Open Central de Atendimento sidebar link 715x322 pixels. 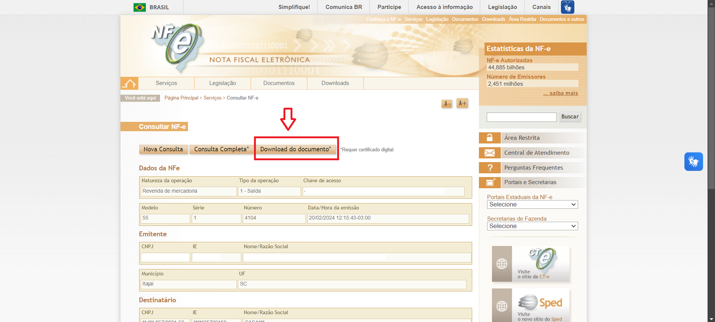point(537,153)
